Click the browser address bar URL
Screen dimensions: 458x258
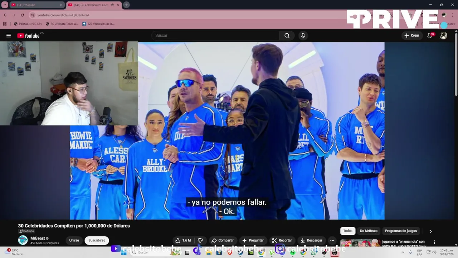[x=63, y=15]
